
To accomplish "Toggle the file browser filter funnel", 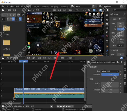I will click(20, 19).
